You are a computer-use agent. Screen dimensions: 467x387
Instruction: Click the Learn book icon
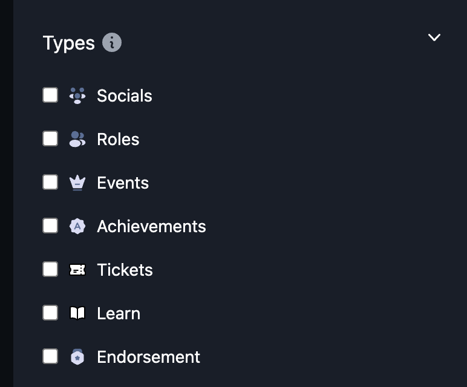coord(77,313)
